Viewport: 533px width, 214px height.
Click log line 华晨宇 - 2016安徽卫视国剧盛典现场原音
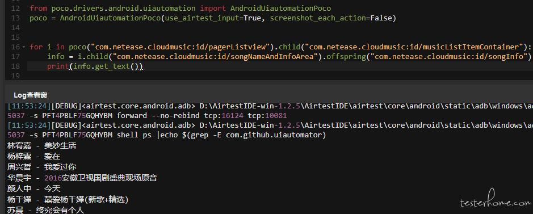82,178
